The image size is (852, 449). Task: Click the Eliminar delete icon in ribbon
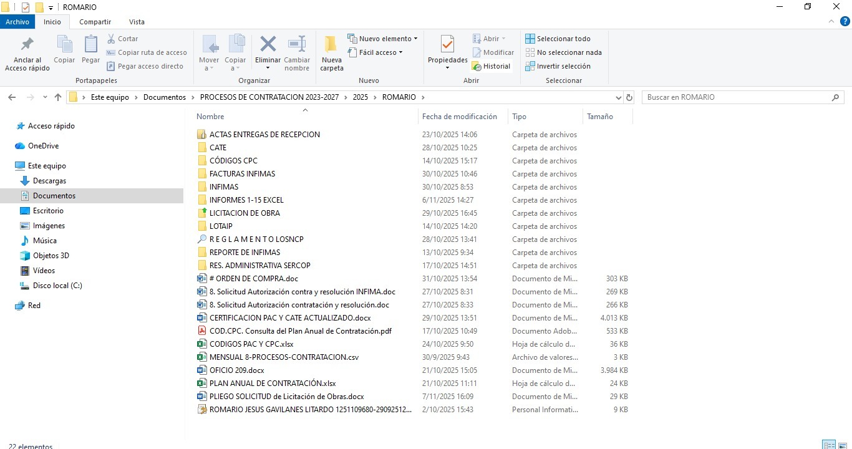click(x=268, y=46)
